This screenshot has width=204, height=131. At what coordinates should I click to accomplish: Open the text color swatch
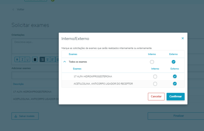35,60
